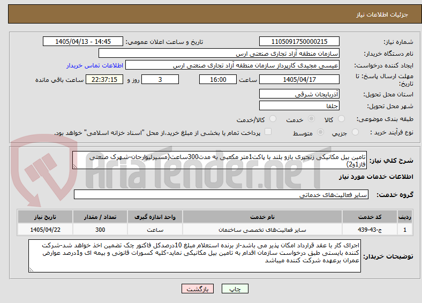Click the واحد اندازه گیری column header
Viewport: 422px width, 303px height.
point(155,217)
